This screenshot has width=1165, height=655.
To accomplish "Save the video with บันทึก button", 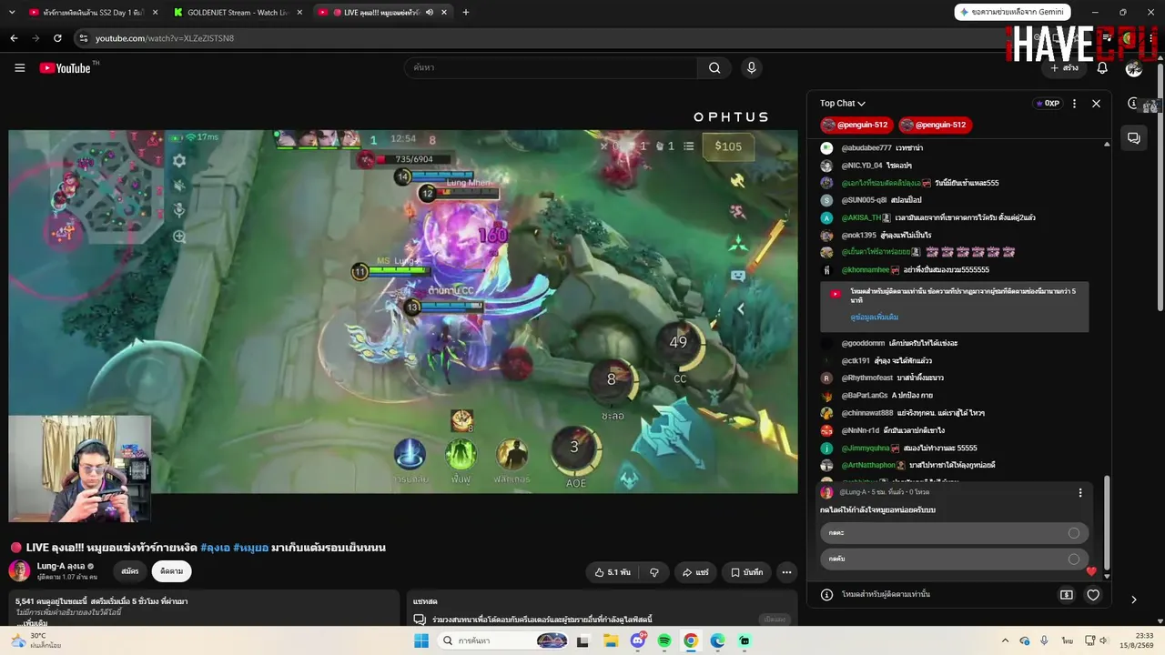I will 747,572.
